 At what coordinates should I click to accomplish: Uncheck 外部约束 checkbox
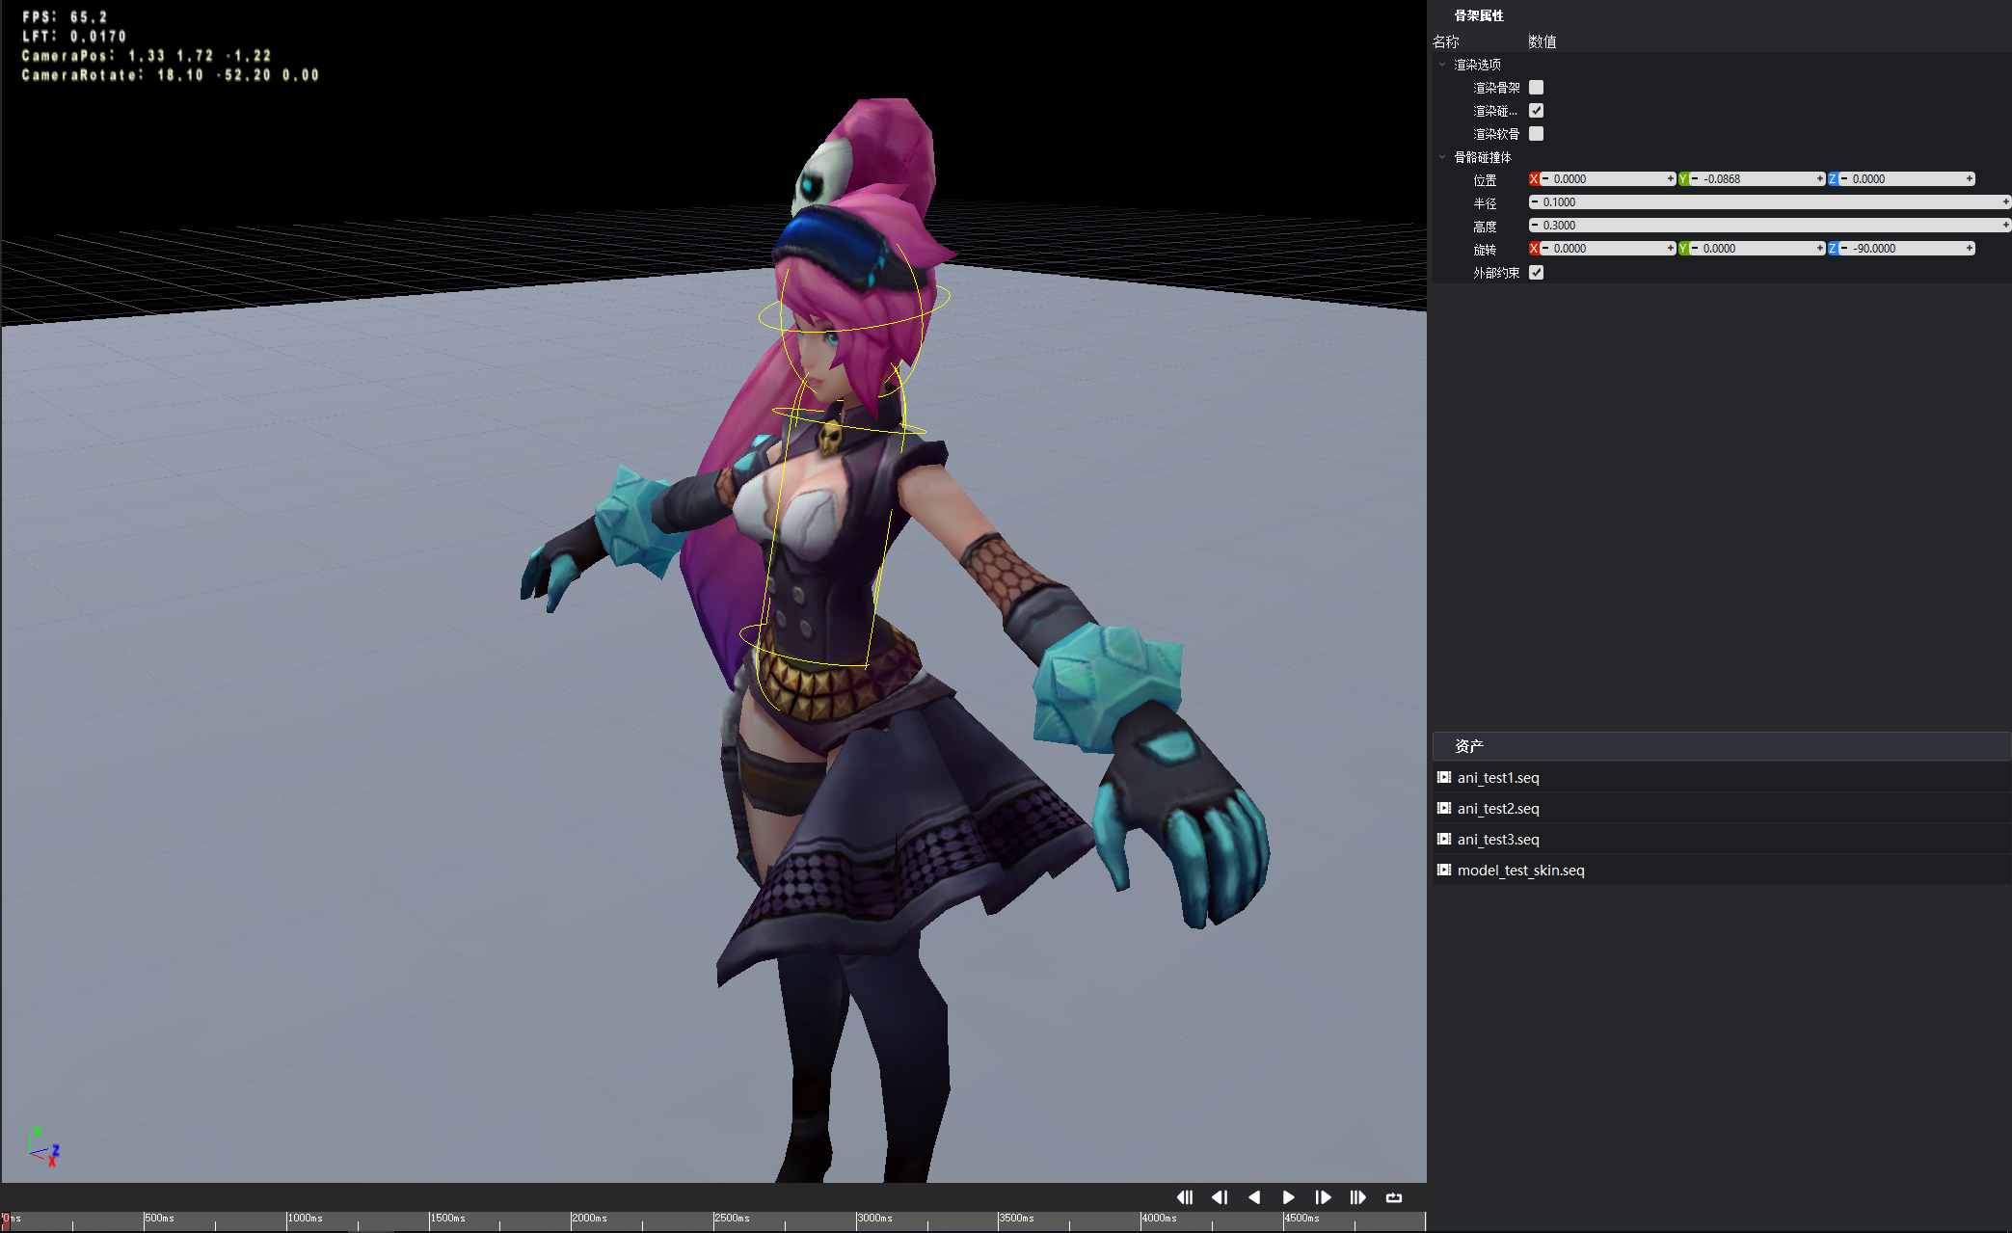click(x=1537, y=273)
